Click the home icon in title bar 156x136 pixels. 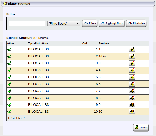(x=5, y=4)
